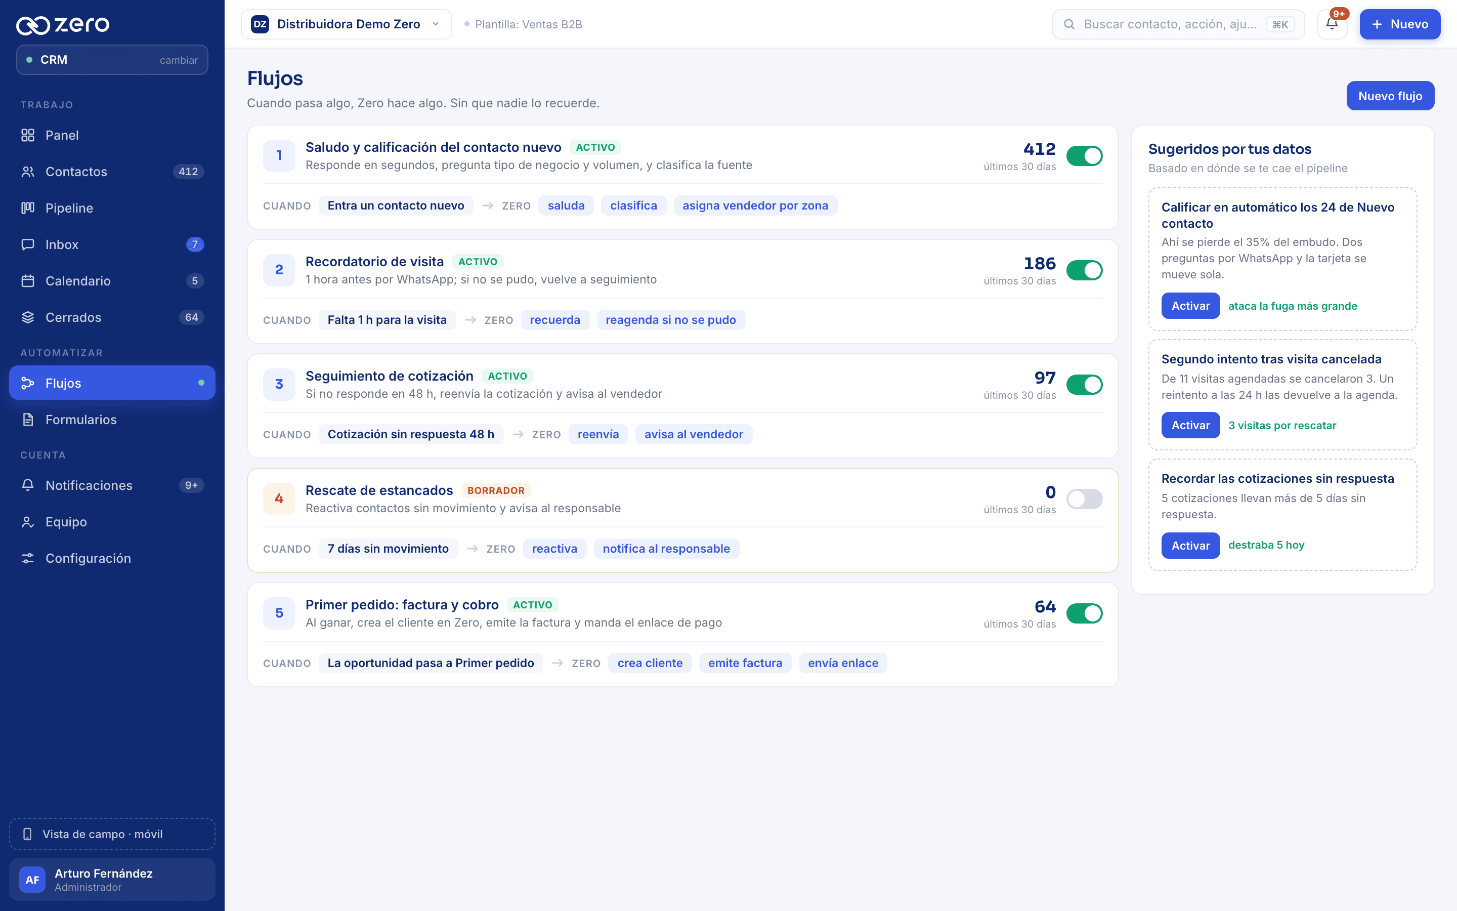This screenshot has width=1457, height=911.
Task: Click 'reagenda si no se pudo' chip
Action: pos(671,320)
